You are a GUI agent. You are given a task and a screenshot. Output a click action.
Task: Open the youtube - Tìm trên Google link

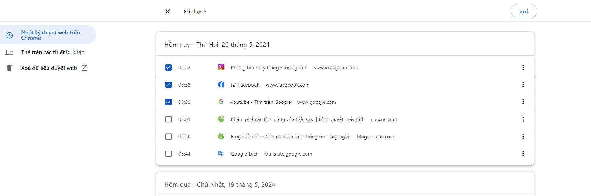click(261, 102)
